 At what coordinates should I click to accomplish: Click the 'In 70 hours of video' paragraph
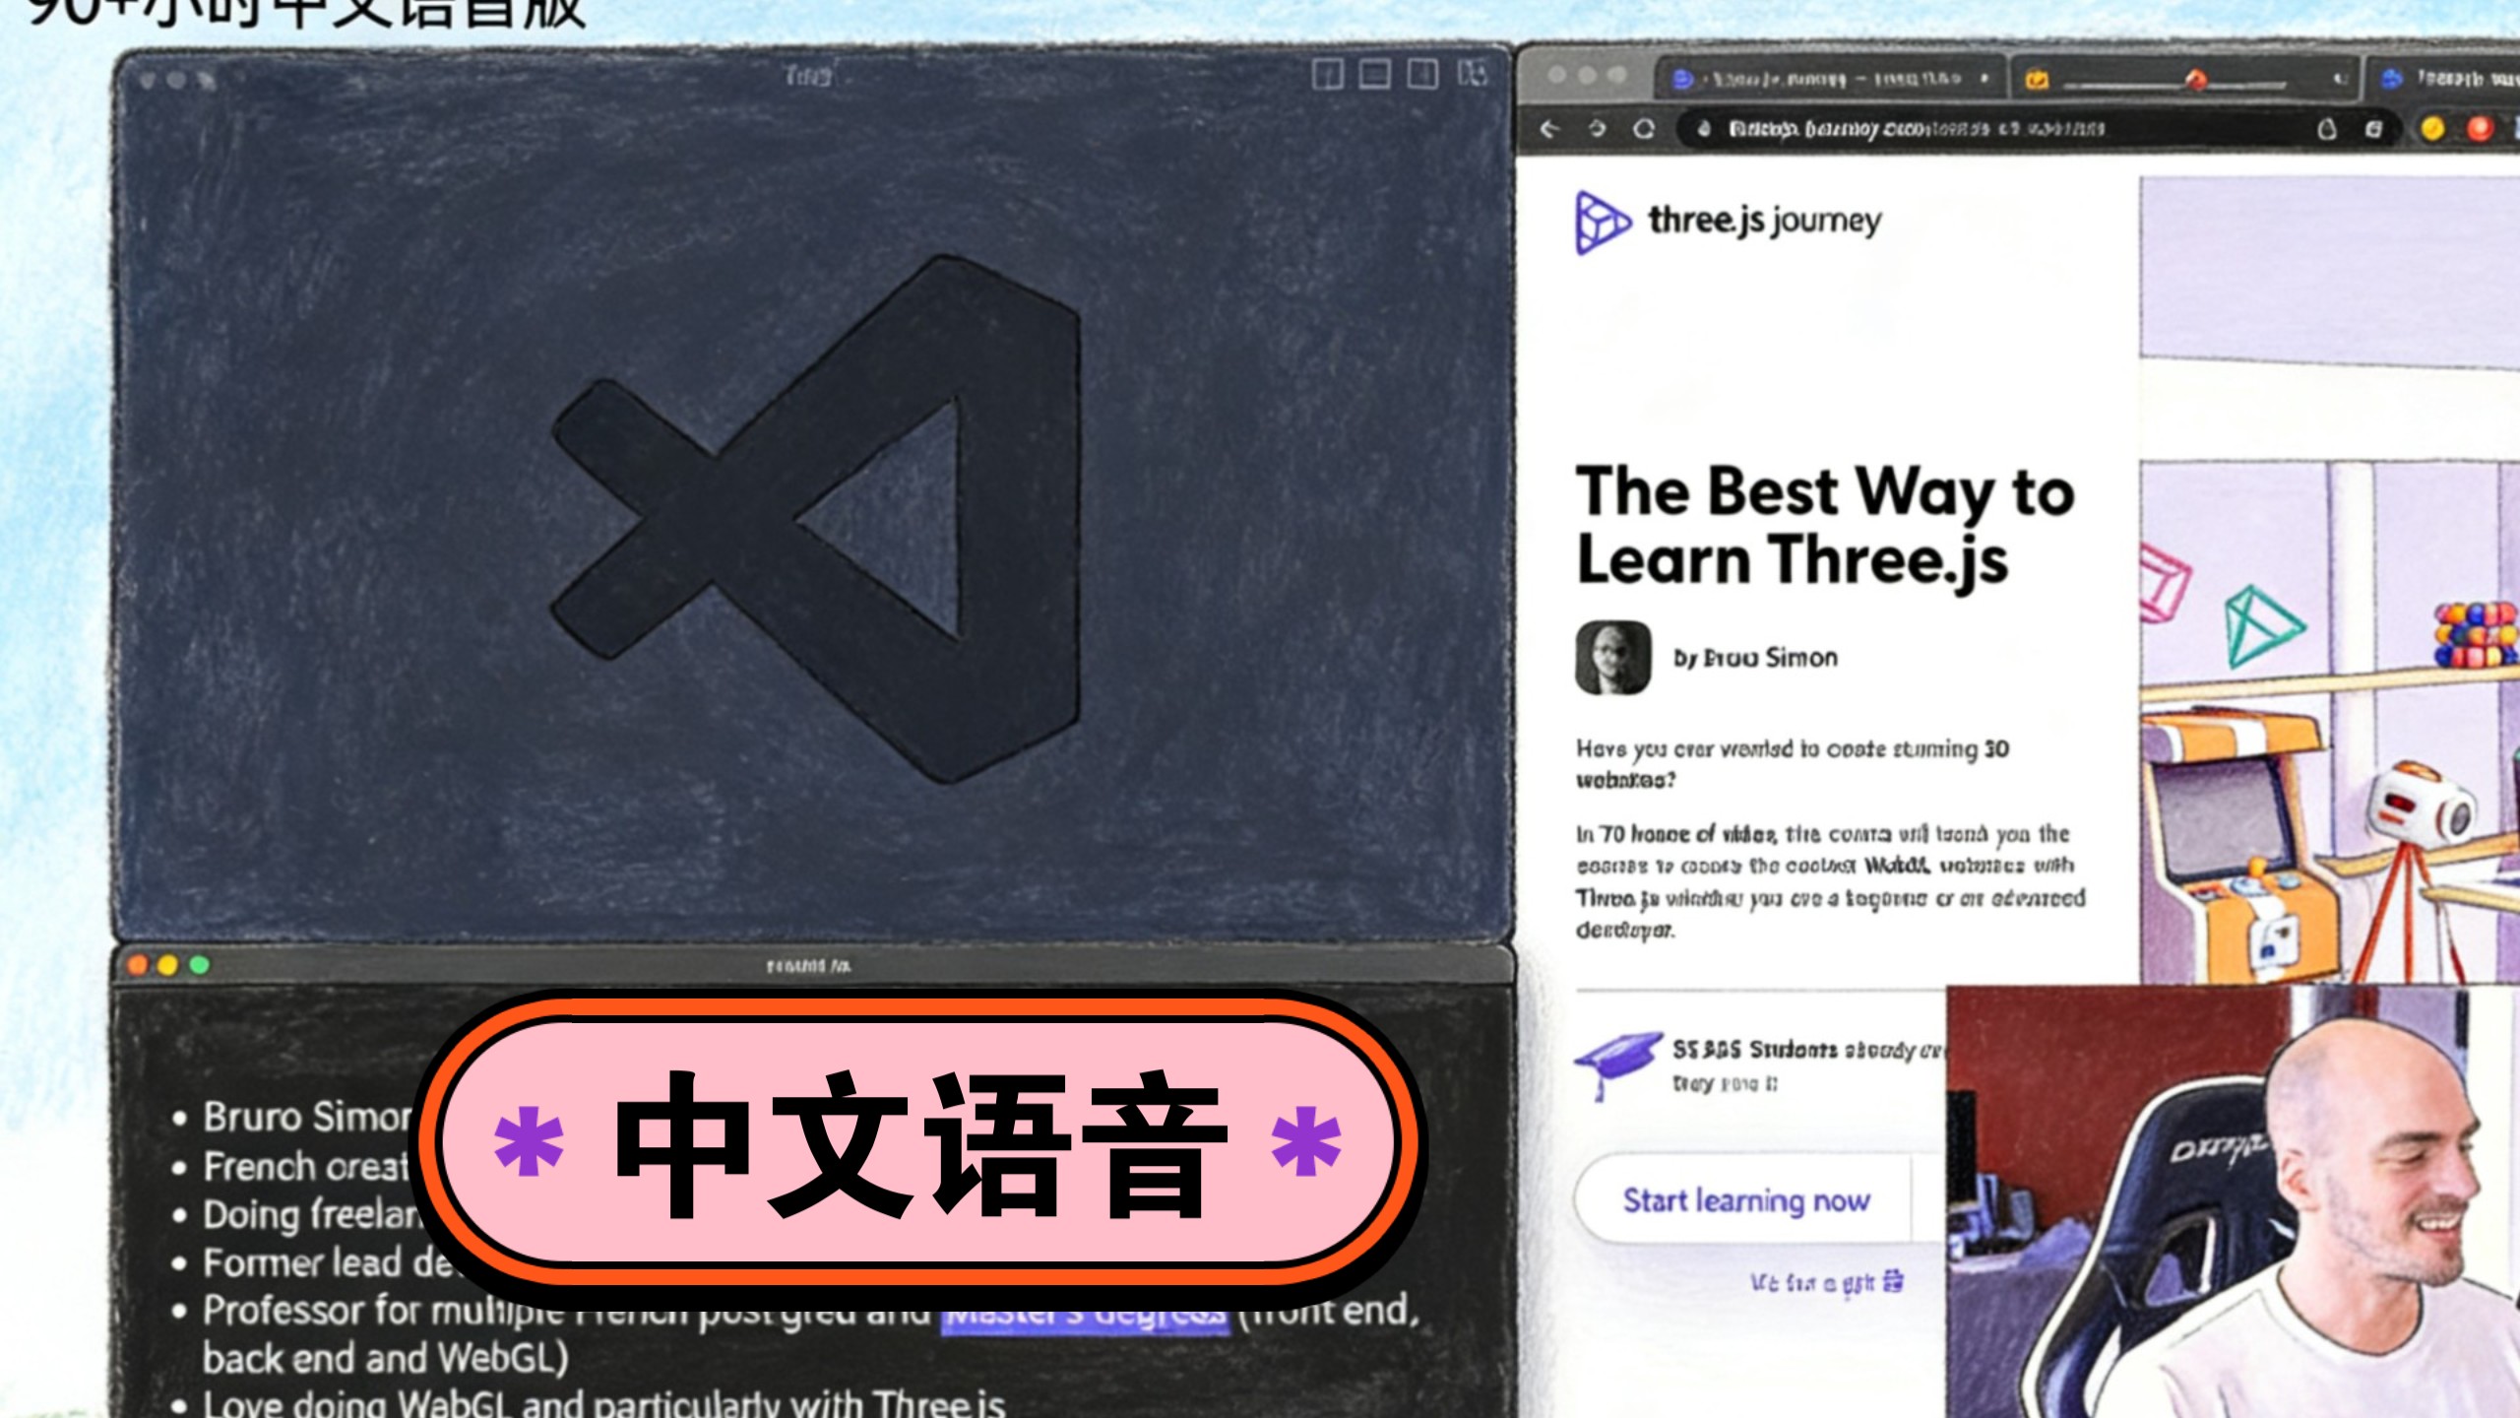coord(1830,881)
